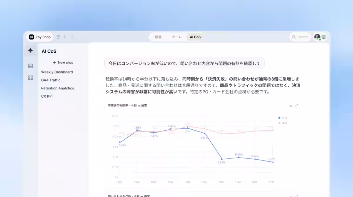Click the 11時 data point 2.02%
This screenshot has width=353, height=197.
pos(171,129)
